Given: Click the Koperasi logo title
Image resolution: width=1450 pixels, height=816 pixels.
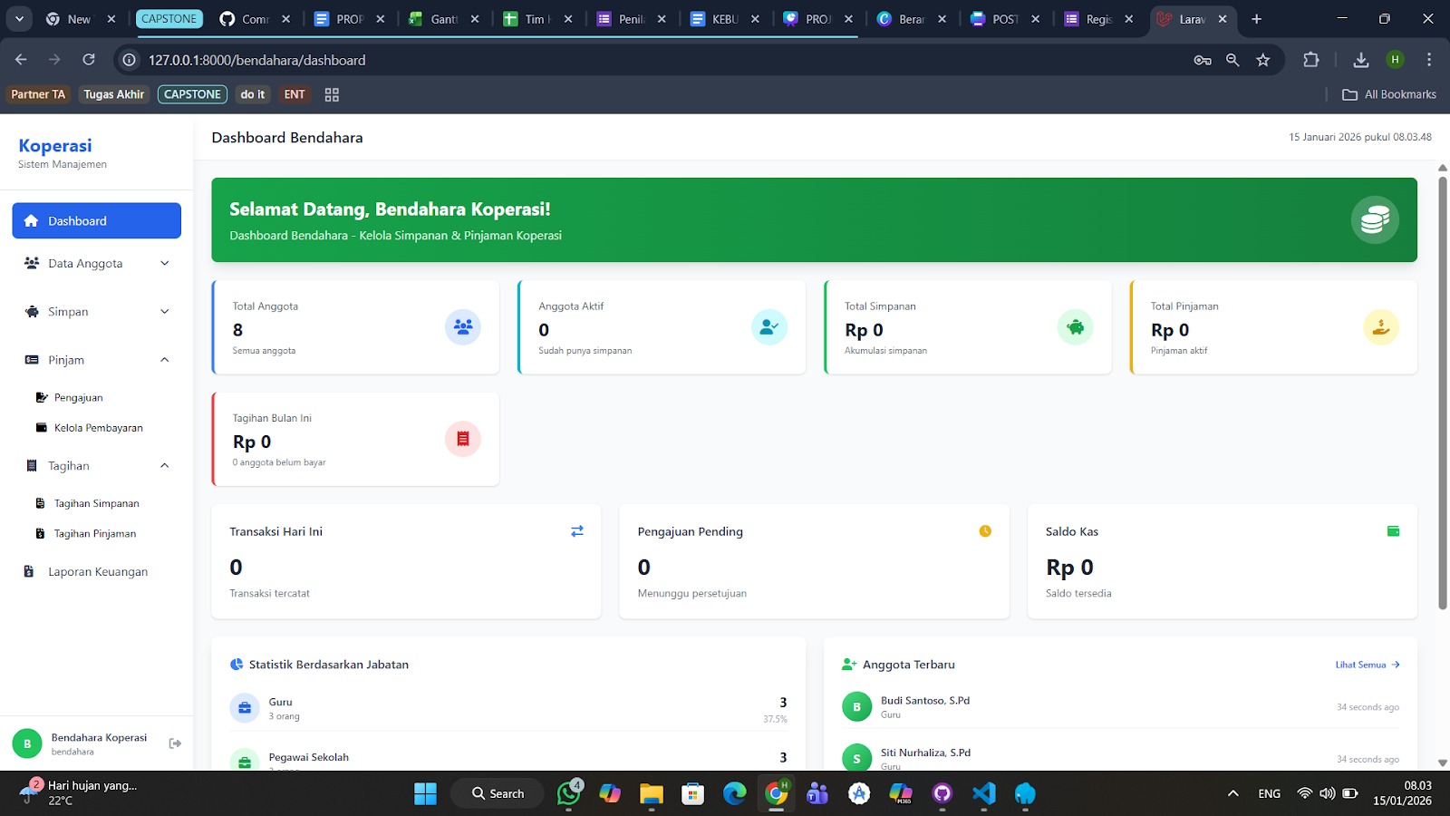Looking at the screenshot, I should [55, 146].
